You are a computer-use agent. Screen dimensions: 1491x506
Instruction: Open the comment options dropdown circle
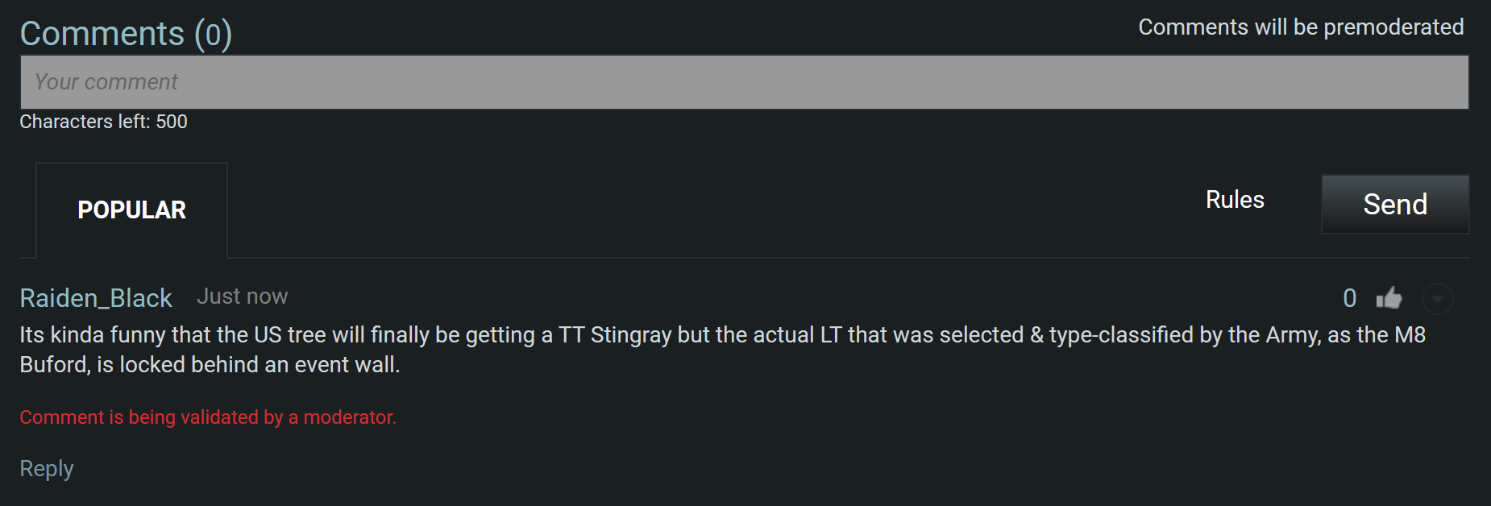coord(1437,299)
